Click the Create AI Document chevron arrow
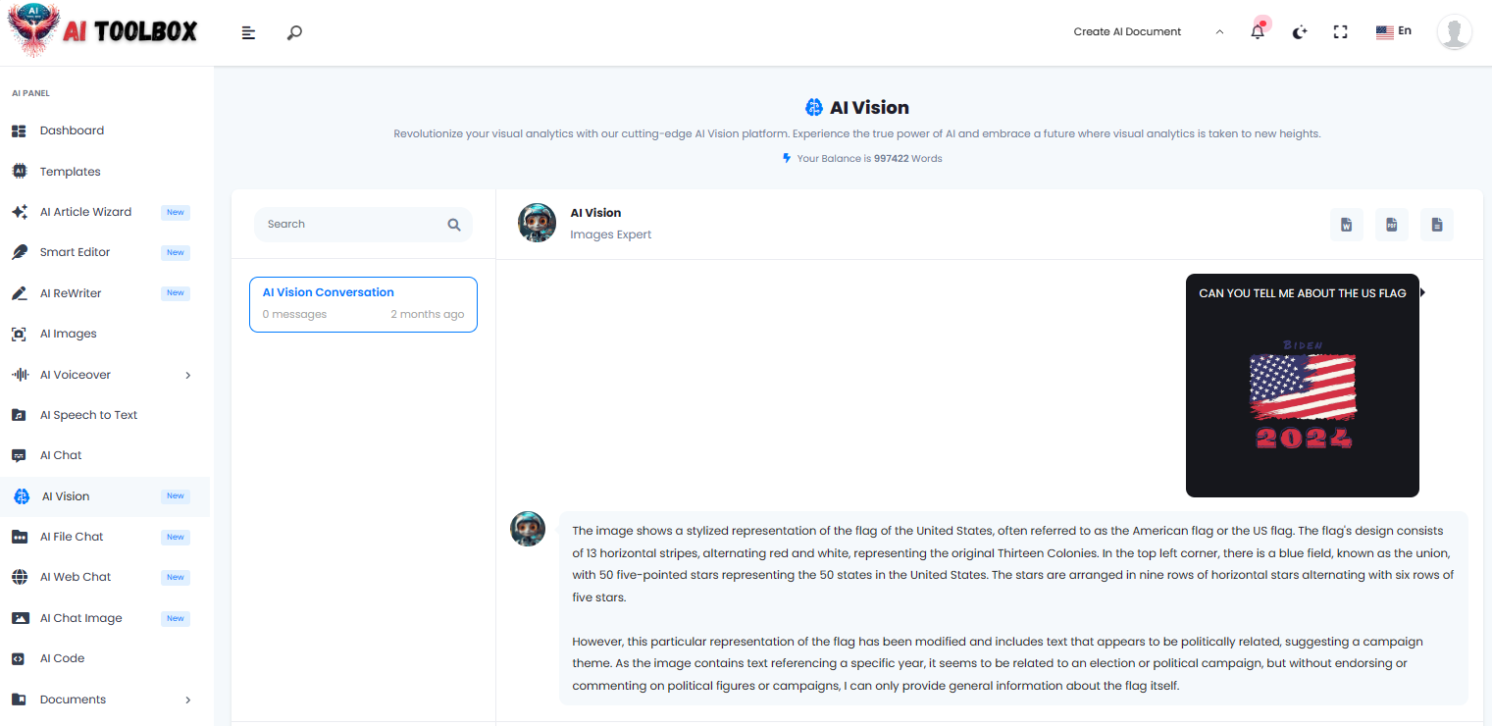 pos(1219,31)
